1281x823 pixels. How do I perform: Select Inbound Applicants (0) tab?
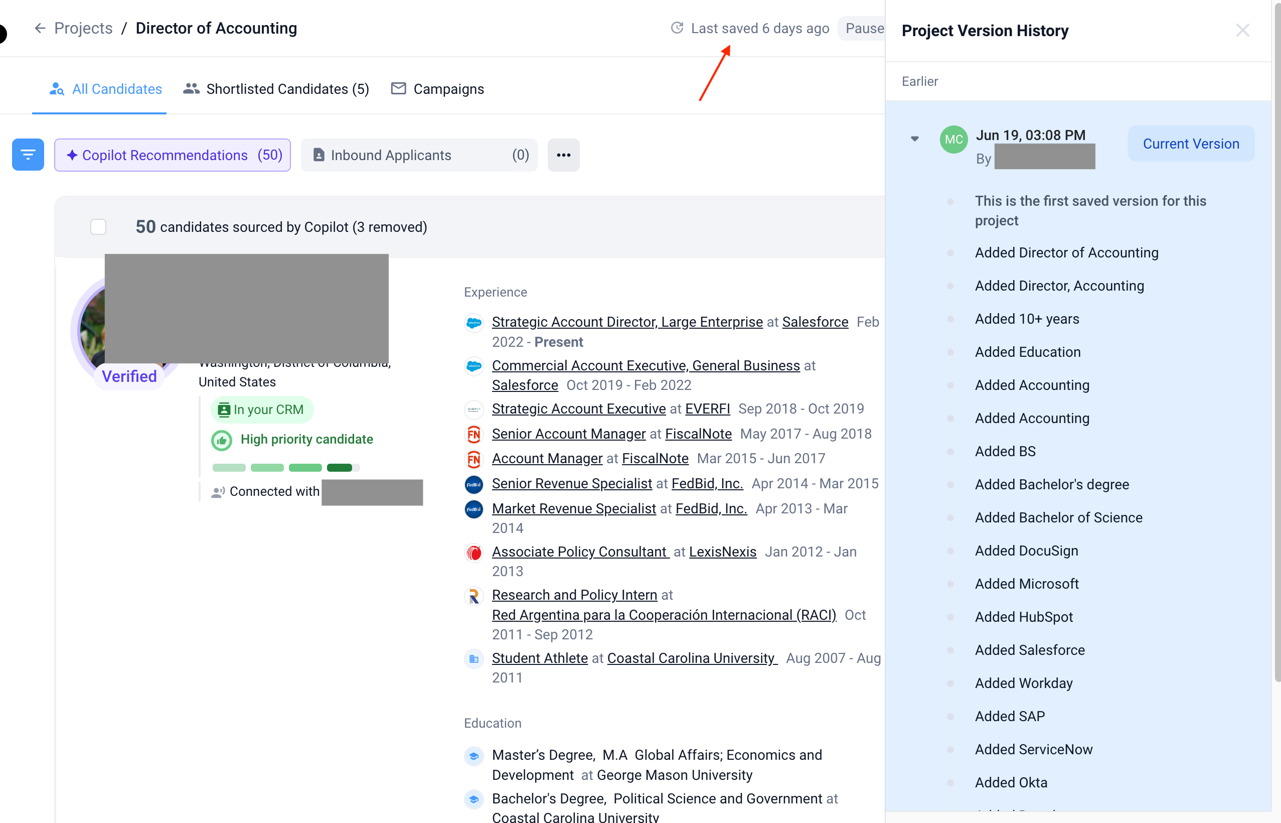click(x=419, y=155)
